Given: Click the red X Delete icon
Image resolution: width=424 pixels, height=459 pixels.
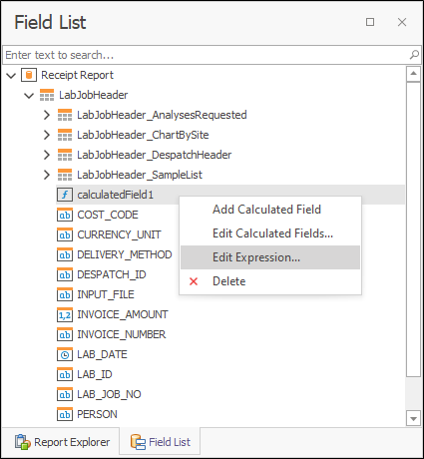Looking at the screenshot, I should pos(194,281).
